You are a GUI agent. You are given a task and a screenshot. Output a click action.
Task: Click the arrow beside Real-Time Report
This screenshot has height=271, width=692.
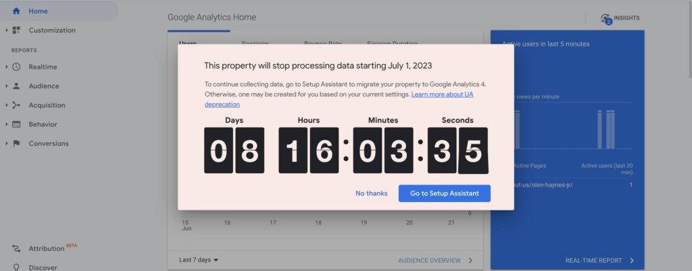coord(632,260)
